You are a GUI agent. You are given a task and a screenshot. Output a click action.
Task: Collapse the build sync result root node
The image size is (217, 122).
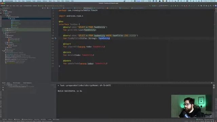point(5,85)
